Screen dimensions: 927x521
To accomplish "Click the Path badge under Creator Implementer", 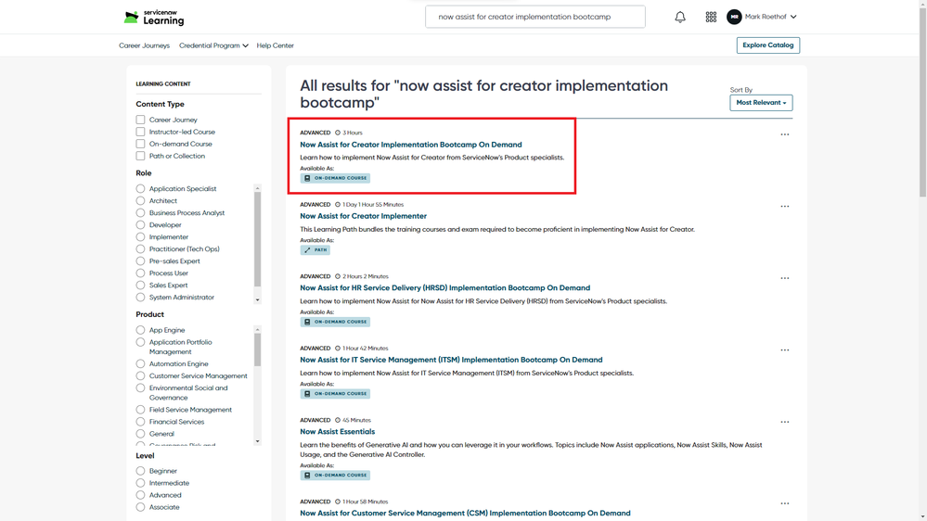I will click(x=315, y=250).
